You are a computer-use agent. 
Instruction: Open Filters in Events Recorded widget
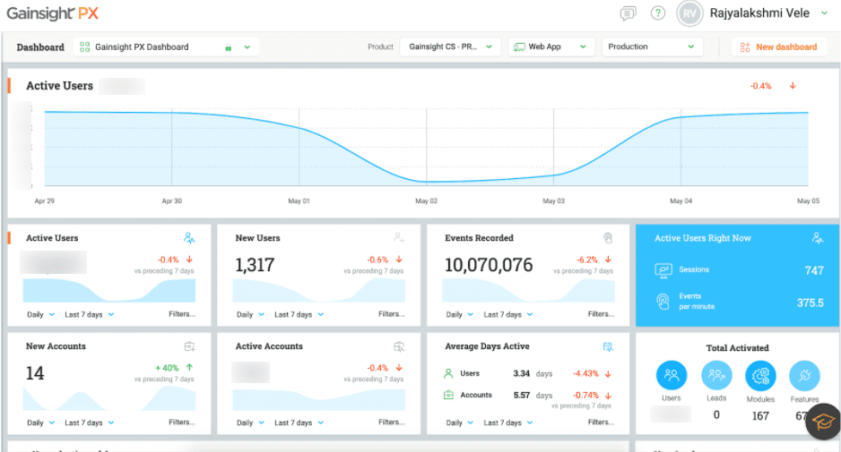click(601, 314)
